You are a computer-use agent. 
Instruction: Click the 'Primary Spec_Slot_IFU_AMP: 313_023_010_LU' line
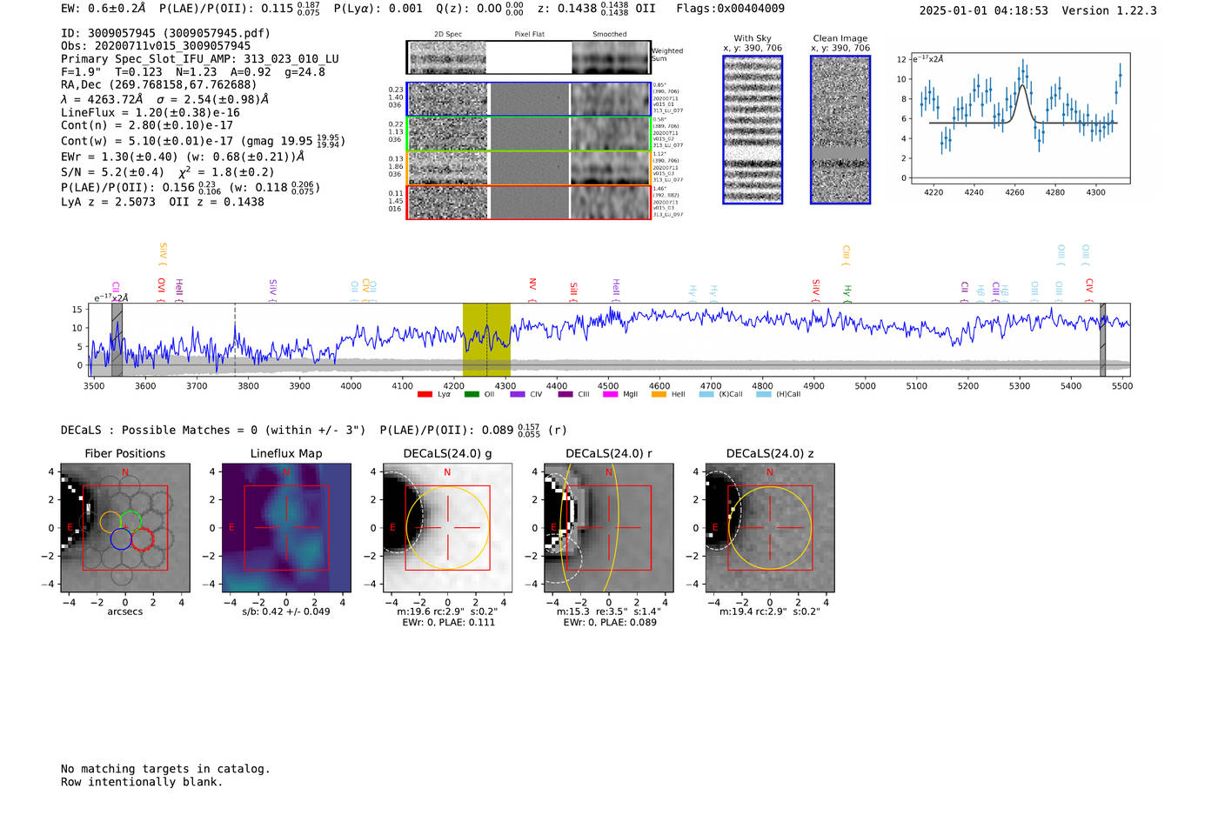click(x=200, y=59)
